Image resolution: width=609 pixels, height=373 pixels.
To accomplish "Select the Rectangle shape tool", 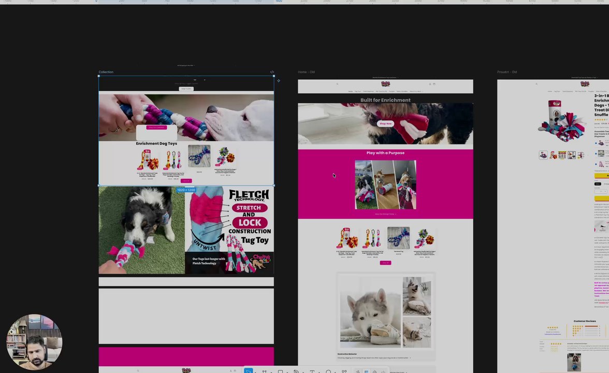I will click(281, 372).
